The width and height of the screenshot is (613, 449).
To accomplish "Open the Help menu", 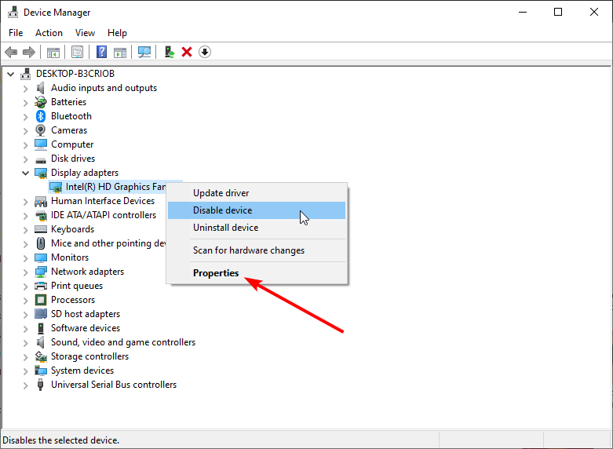I will (x=117, y=33).
